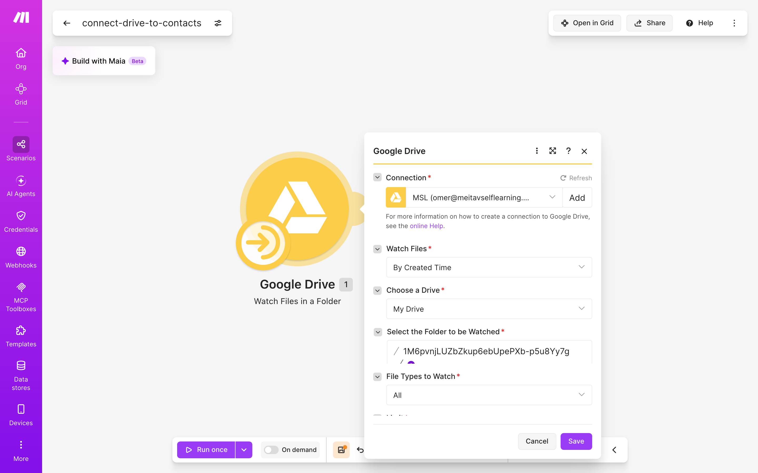
Task: Click the question mark help icon in panel
Action: [x=568, y=151]
